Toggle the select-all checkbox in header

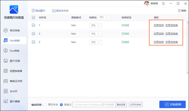tap(33, 18)
